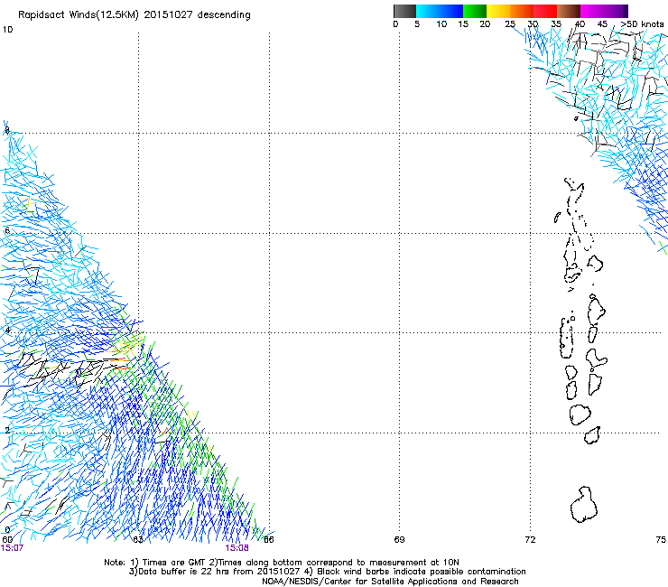Image resolution: width=668 pixels, height=587 pixels.
Task: Select latitude label '2' on left axis
Action: [7, 430]
